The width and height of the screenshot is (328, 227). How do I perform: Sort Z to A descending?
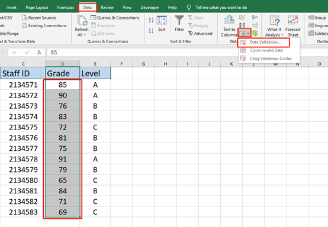(151, 31)
